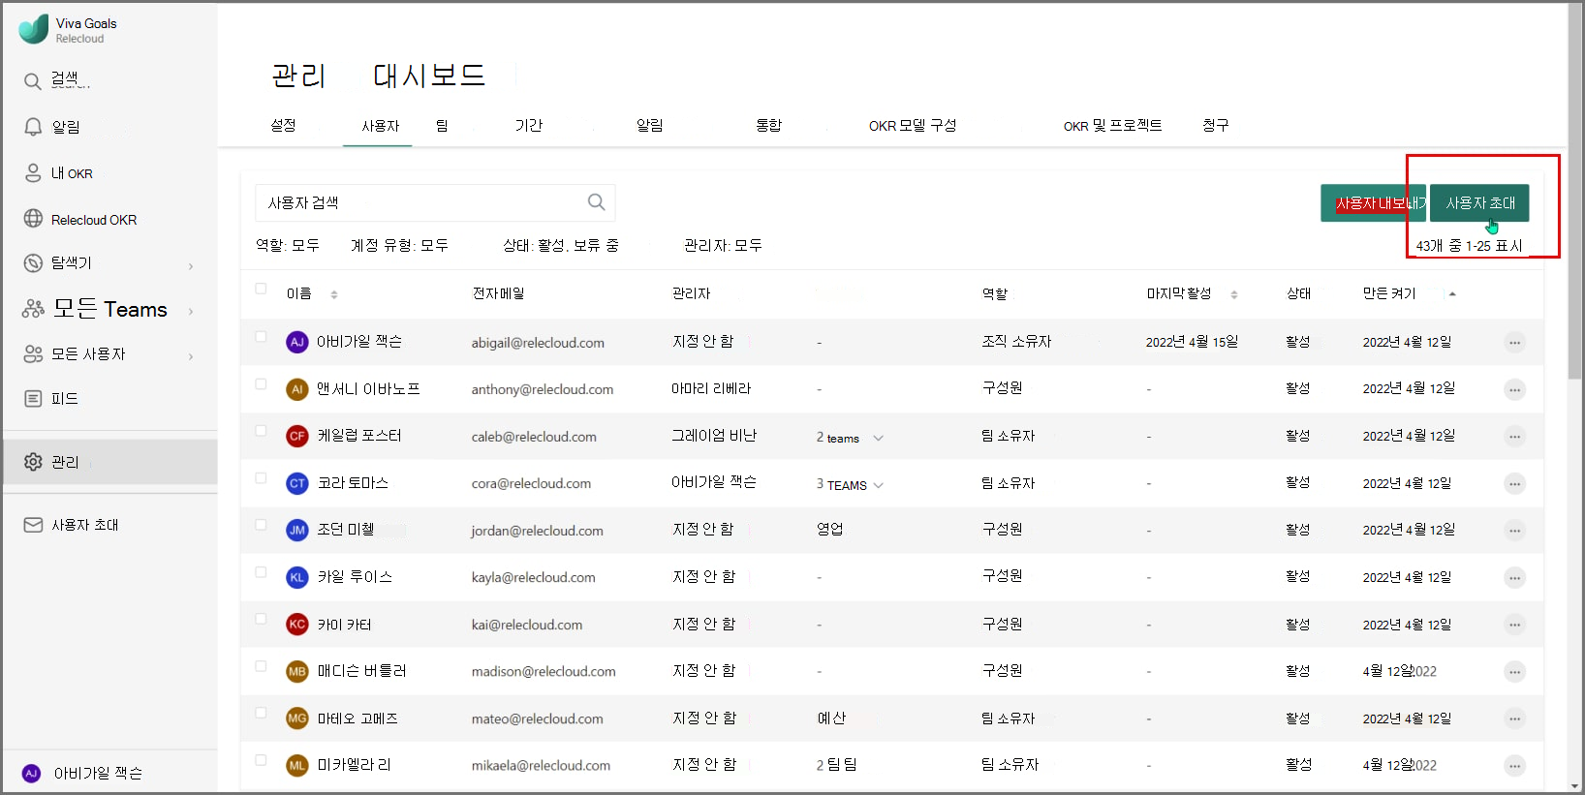The height and width of the screenshot is (795, 1585).
Task: Switch to the 설정 tab
Action: [283, 125]
